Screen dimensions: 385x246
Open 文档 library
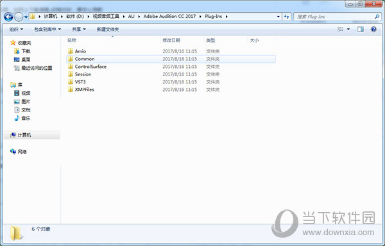[x=26, y=110]
